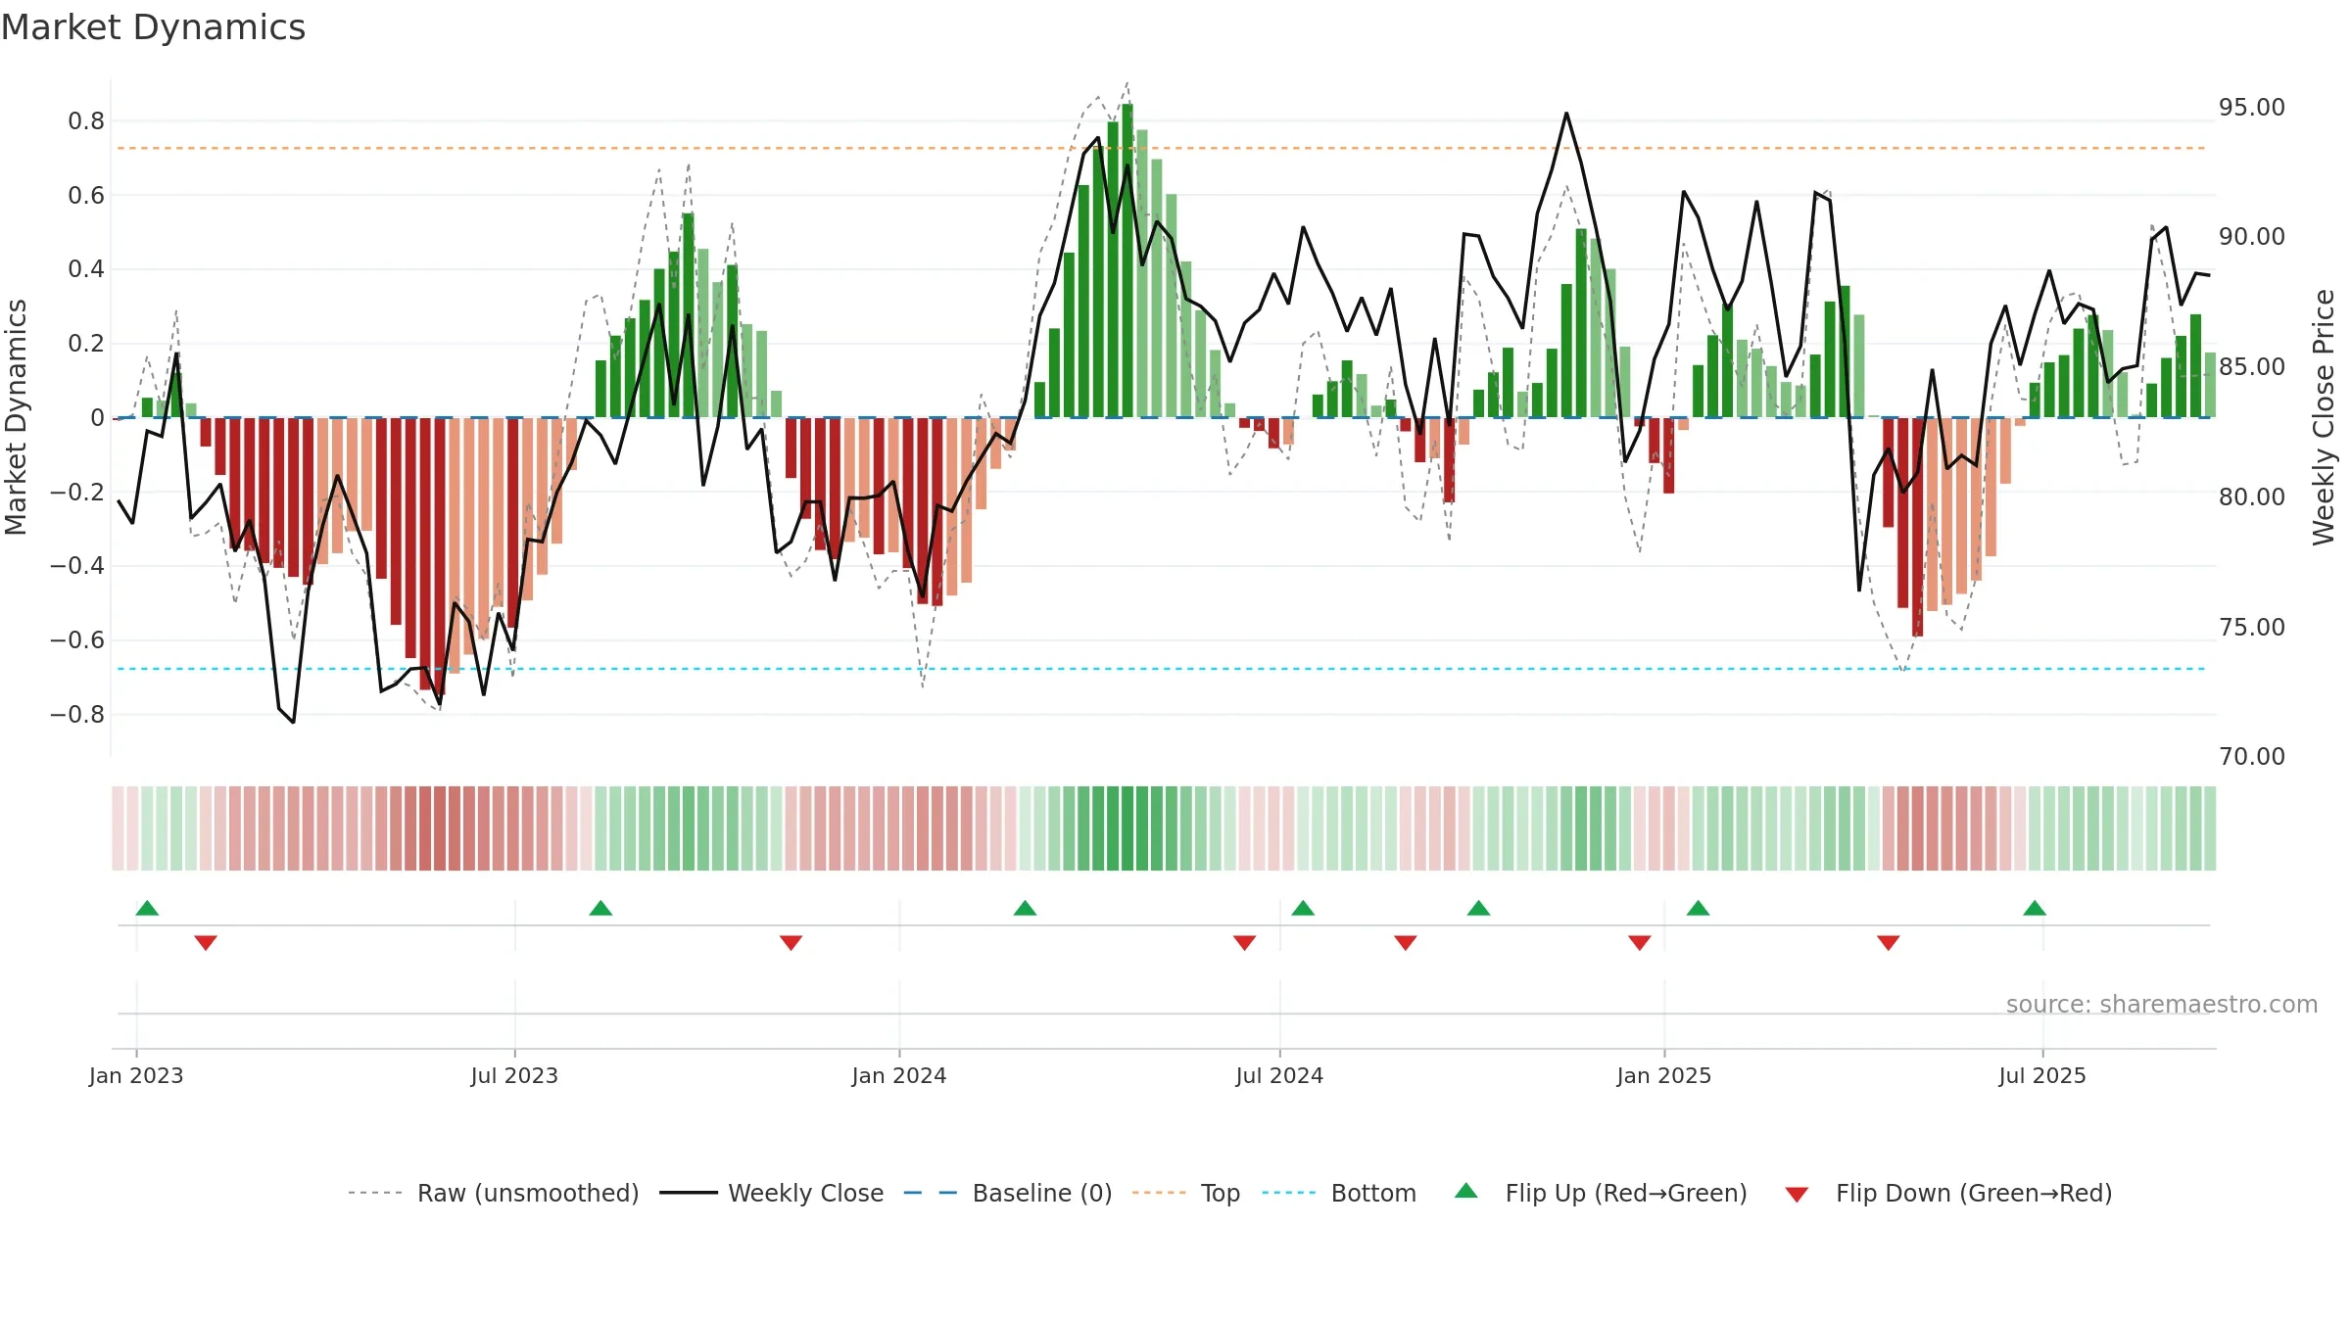Click the dark red heat strip segment in April 2025
Viewport: 2351px width, 1322px height.
1917,828
